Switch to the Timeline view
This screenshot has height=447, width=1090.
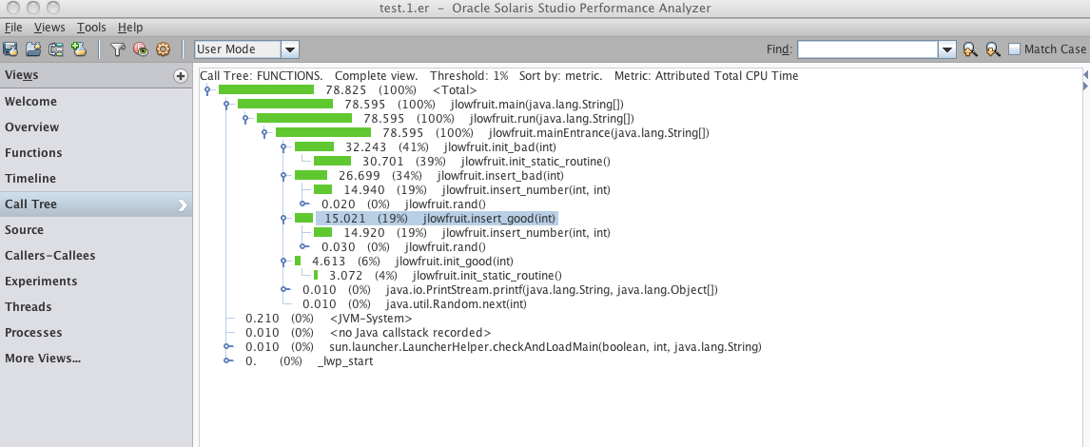point(96,179)
